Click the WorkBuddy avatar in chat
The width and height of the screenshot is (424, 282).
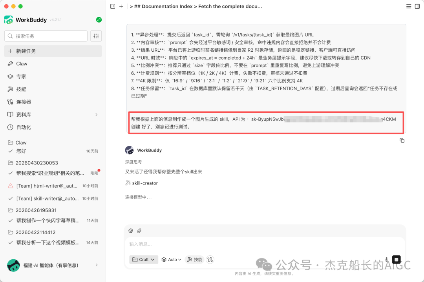pos(129,150)
